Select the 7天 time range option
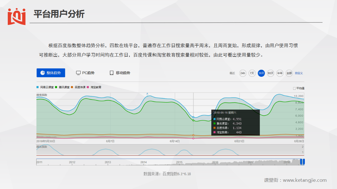Image resolution: width=337 pixels, height=189 pixels. pos(252,73)
